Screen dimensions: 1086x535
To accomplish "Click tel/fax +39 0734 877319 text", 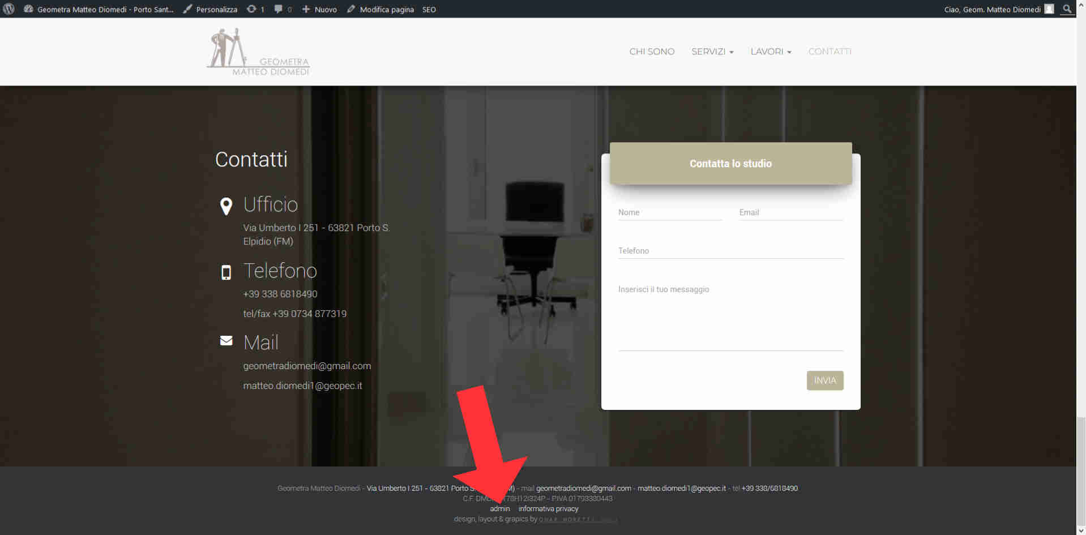I will point(294,314).
